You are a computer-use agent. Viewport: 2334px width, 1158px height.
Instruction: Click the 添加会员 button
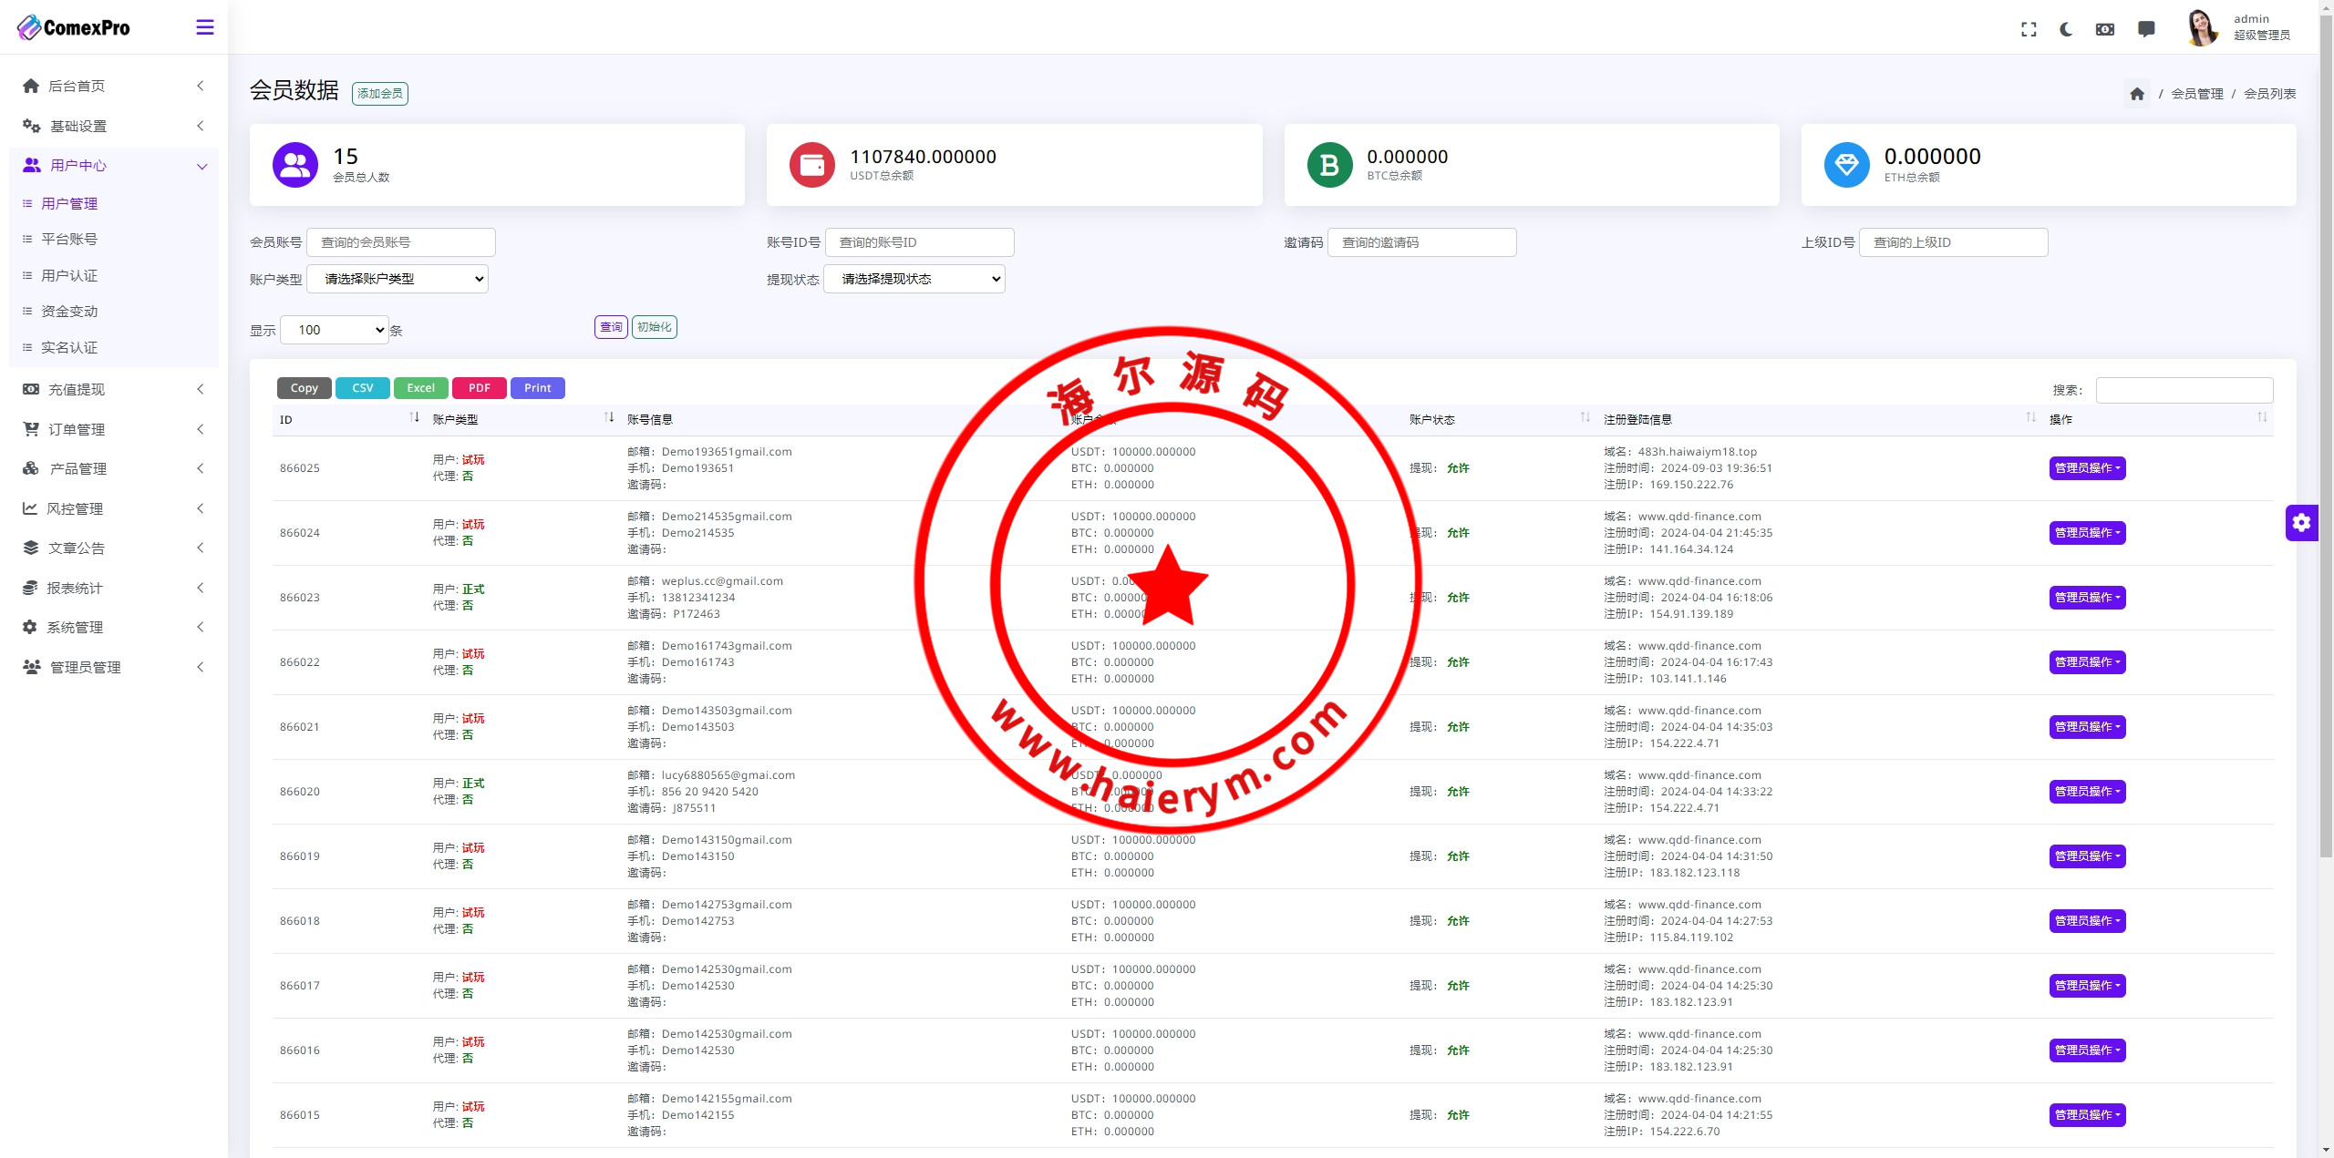point(379,94)
